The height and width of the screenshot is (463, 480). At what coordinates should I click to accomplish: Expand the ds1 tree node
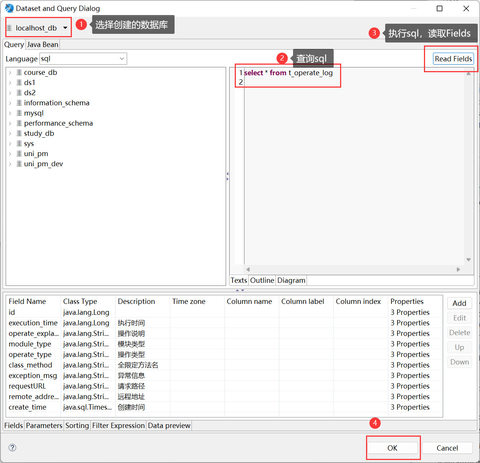pos(10,83)
